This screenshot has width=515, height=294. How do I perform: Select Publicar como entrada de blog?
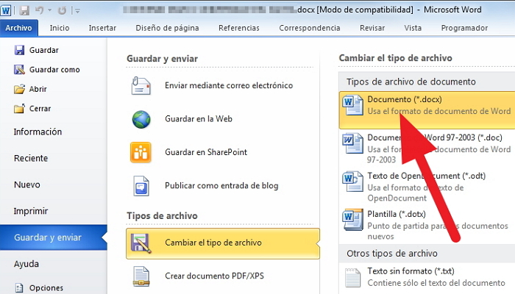point(220,186)
